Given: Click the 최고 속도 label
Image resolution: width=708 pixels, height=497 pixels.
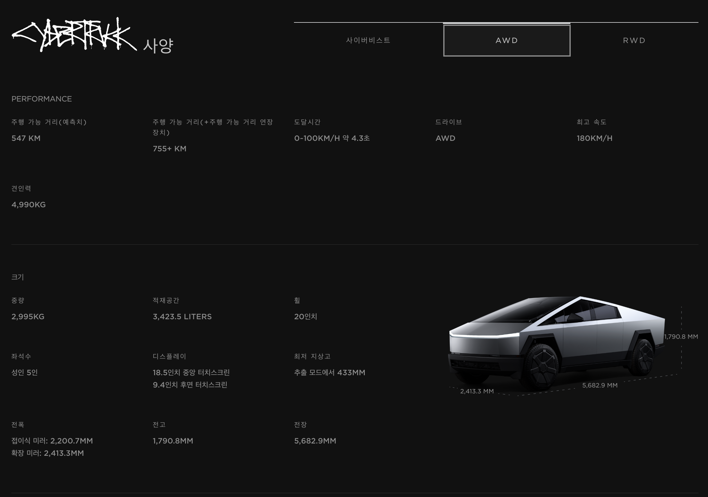Looking at the screenshot, I should (x=591, y=122).
